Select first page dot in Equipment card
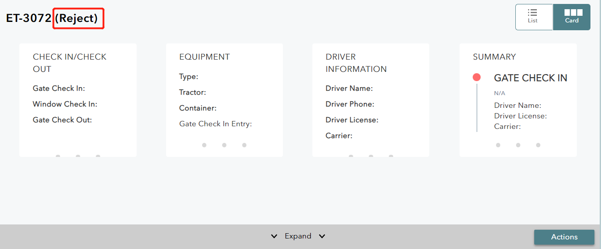The image size is (601, 249). click(204, 145)
